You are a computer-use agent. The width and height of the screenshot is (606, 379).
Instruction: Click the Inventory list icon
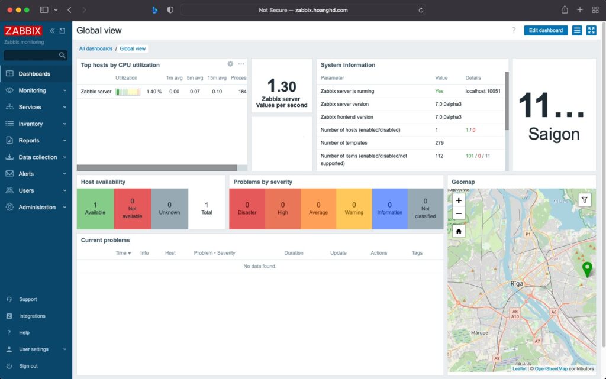(x=9, y=124)
